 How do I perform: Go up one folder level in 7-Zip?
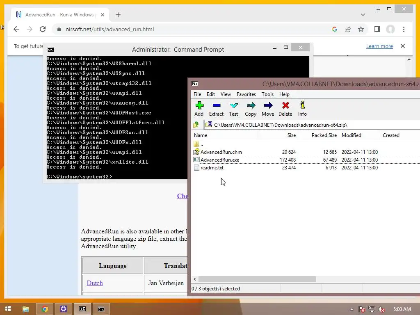196,125
